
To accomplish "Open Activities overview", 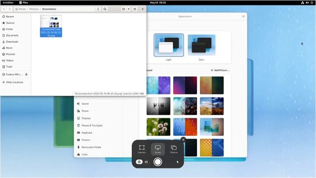I will point(8,2).
